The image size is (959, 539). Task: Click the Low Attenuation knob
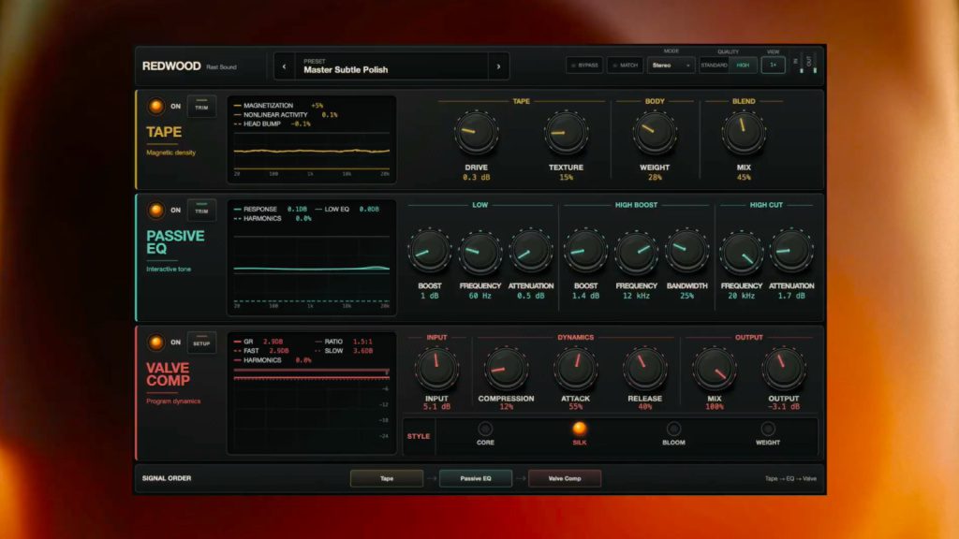[530, 251]
